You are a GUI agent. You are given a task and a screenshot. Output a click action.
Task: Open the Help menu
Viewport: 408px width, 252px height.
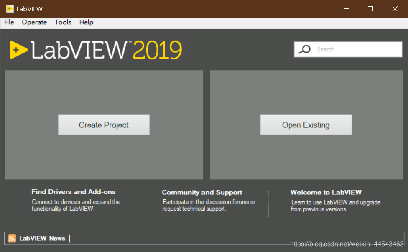point(86,23)
